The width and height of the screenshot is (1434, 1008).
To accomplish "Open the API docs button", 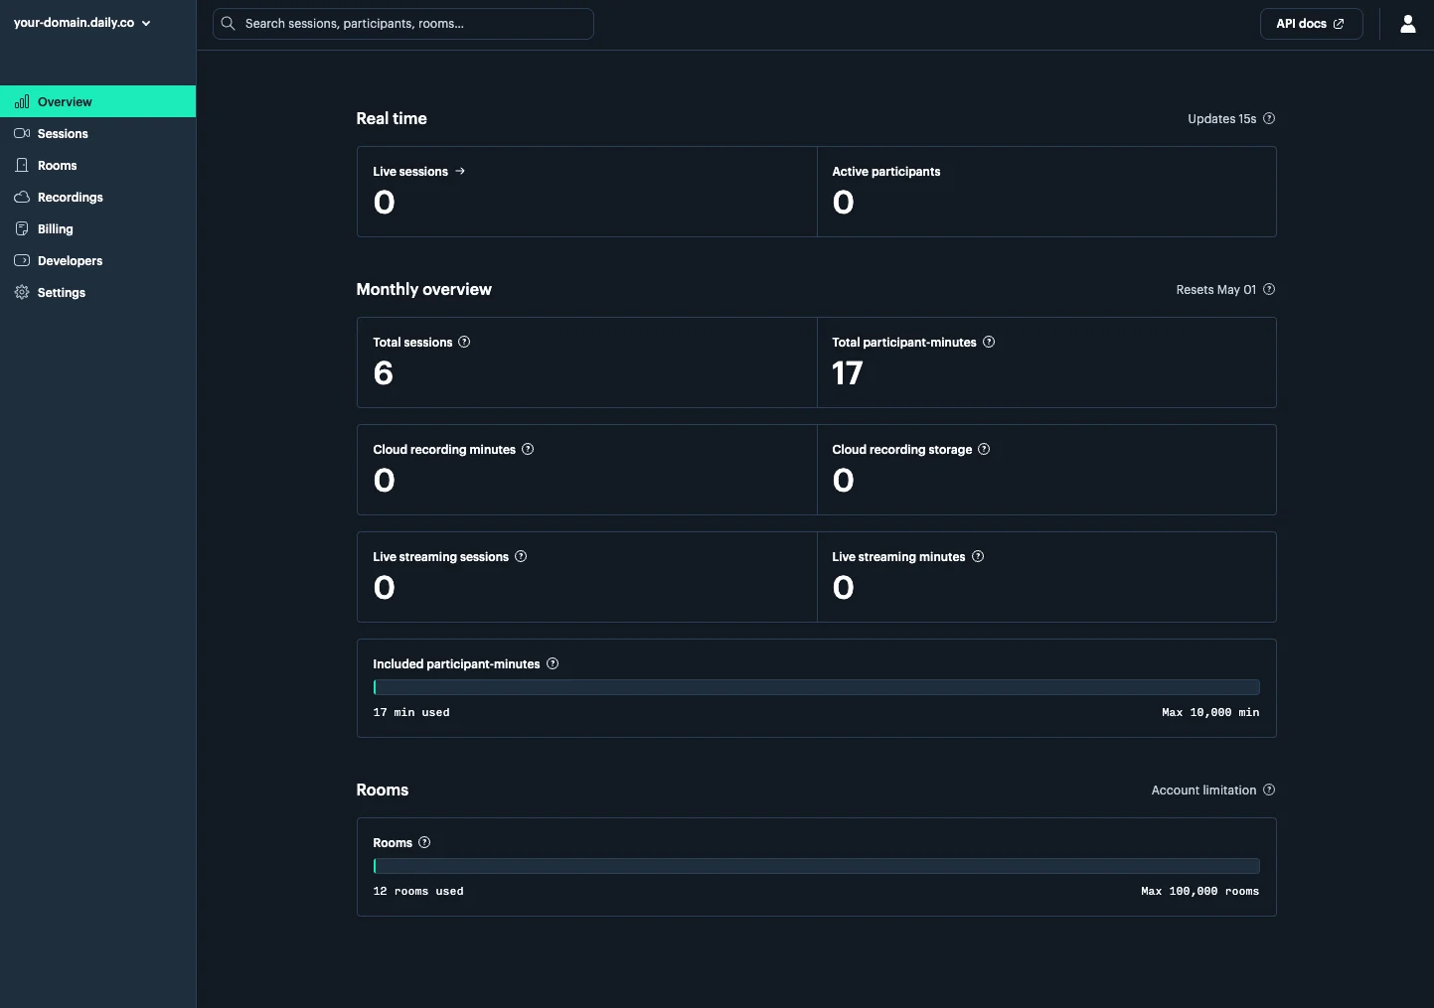I will (x=1311, y=24).
